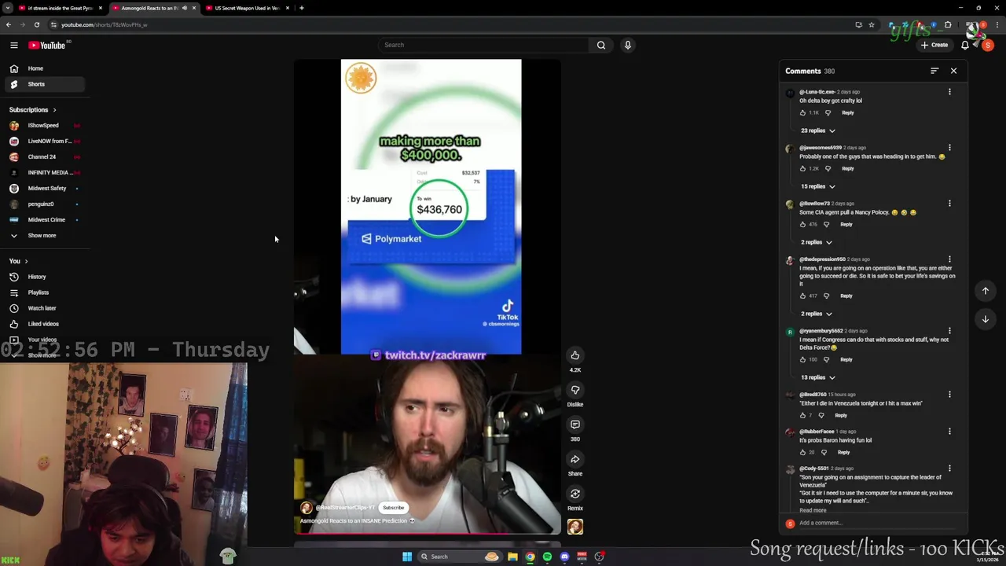Click the 'Add a comment' field
This screenshot has width=1006, height=566.
point(880,523)
